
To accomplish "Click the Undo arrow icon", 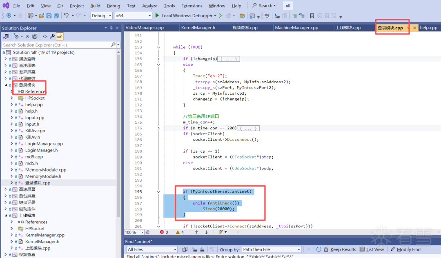I will 66,16.
